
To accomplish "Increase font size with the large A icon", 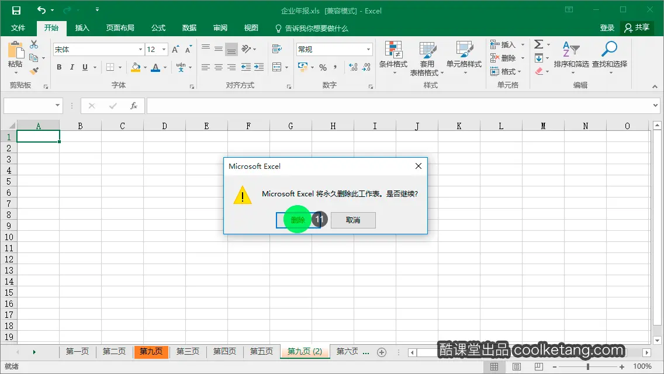I will coord(175,50).
